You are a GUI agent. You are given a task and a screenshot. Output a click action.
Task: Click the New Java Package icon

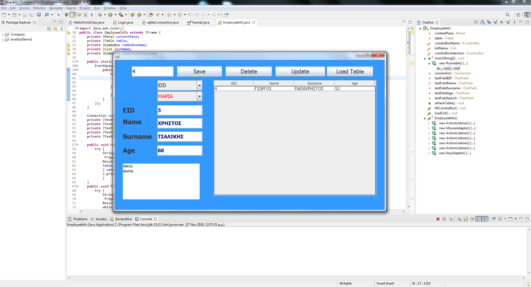coord(133,15)
